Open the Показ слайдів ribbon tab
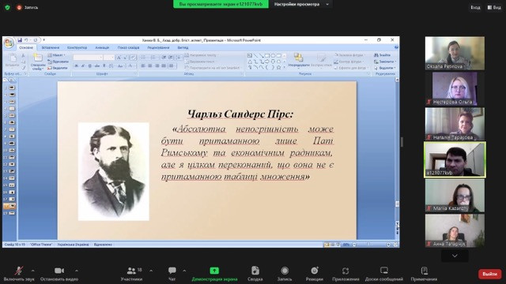Screen dimensions: 506x284 pyautogui.click(x=128, y=47)
